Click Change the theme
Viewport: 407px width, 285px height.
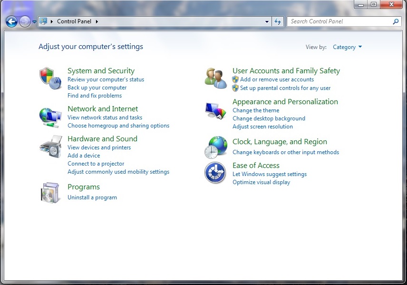tap(256, 110)
